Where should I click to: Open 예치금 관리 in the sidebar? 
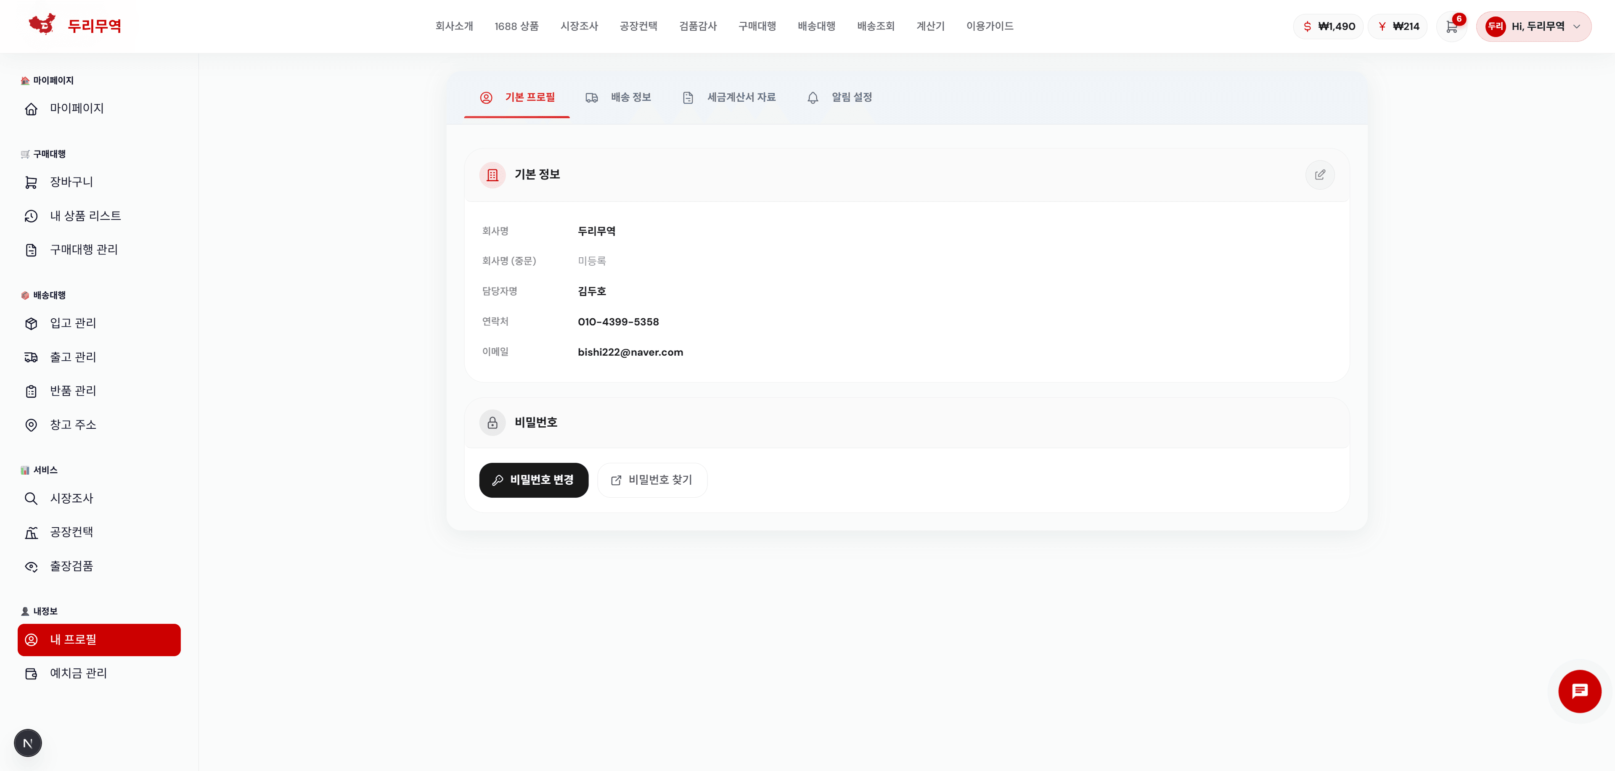point(78,674)
